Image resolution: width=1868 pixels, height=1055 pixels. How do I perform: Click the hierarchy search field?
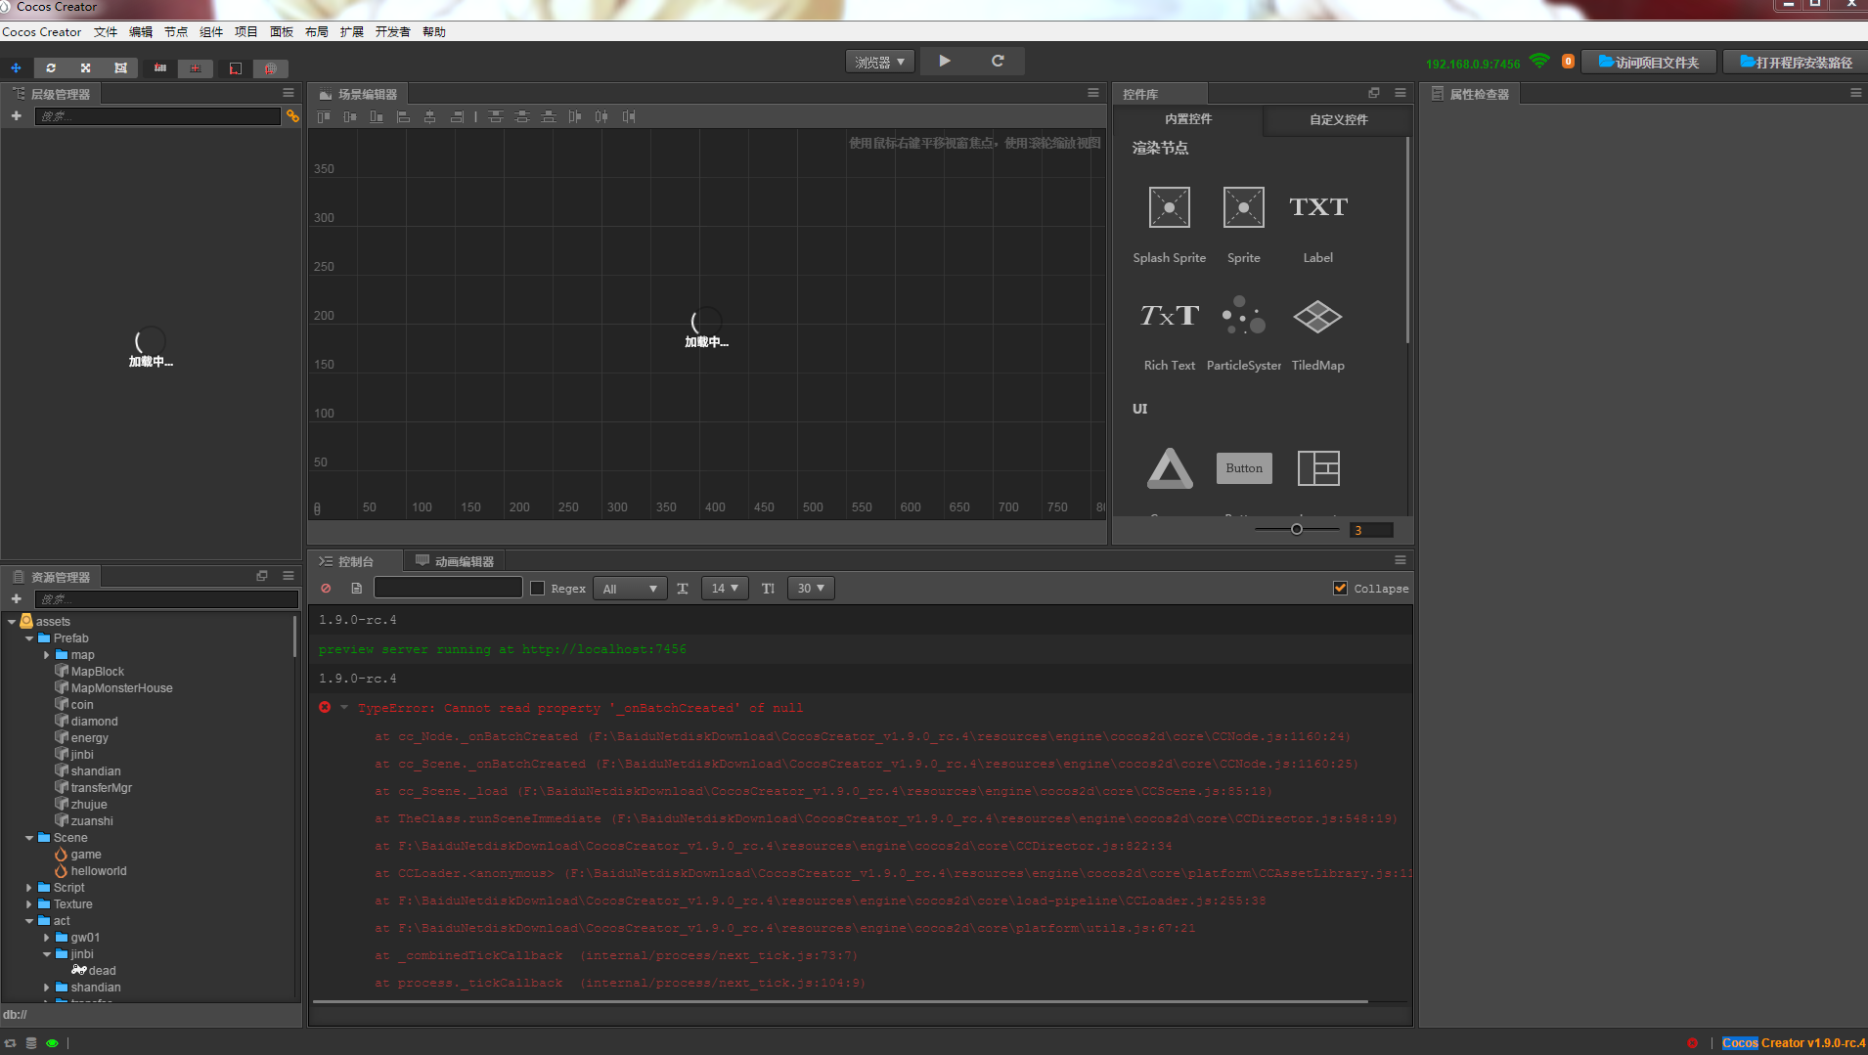coord(157,116)
